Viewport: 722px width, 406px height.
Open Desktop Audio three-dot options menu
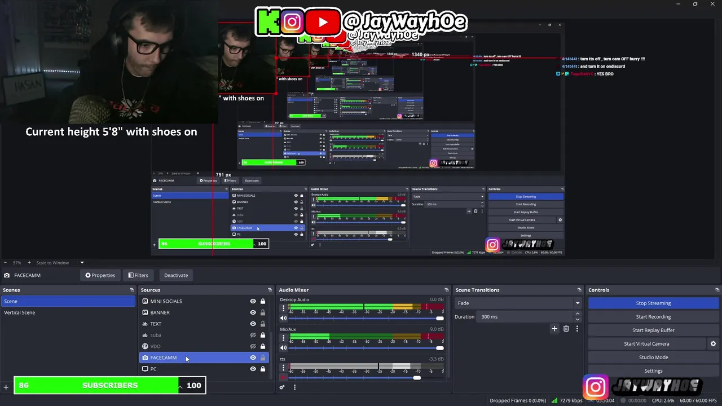283,308
